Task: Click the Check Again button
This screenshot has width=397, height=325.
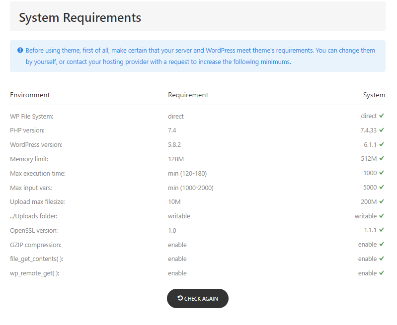Action: (x=197, y=298)
